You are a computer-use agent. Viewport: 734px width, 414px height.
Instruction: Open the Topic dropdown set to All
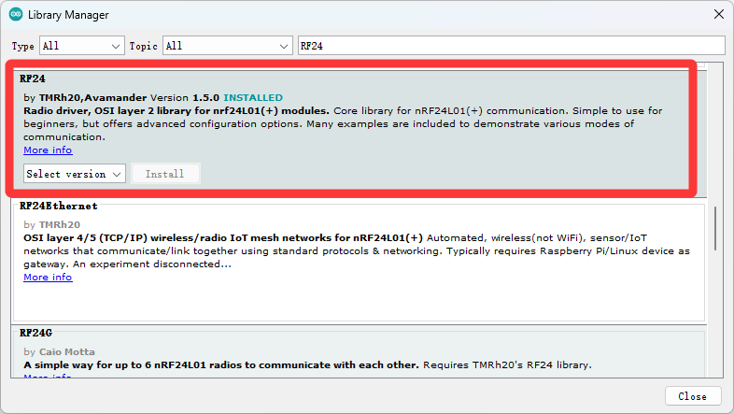[228, 46]
